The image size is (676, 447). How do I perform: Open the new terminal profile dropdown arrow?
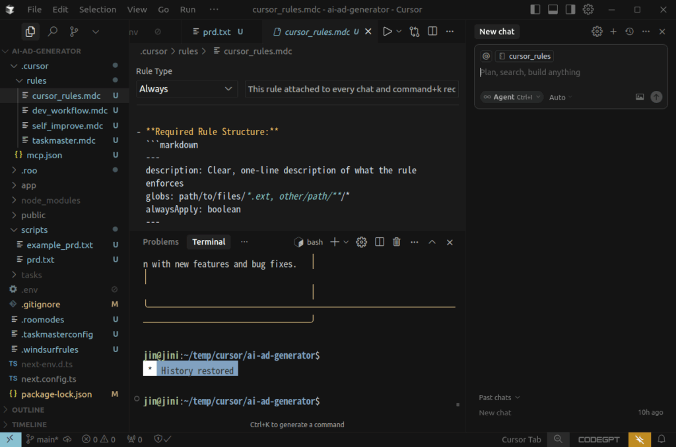(346, 242)
